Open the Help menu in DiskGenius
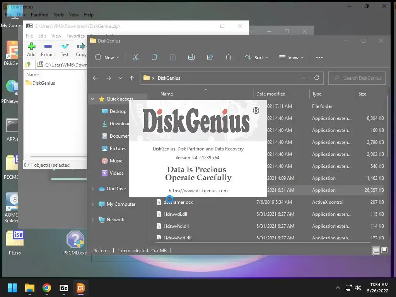396x297 pixels. (89, 15)
